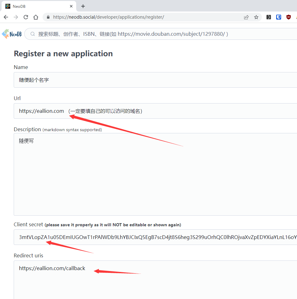The image size is (297, 299).
Task: Click the browser back arrow
Action: [x=6, y=17]
